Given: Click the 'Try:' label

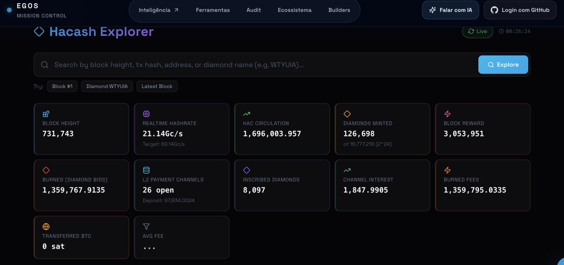Looking at the screenshot, I should coord(39,87).
